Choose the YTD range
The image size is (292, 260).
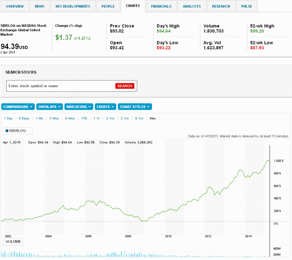(84, 118)
